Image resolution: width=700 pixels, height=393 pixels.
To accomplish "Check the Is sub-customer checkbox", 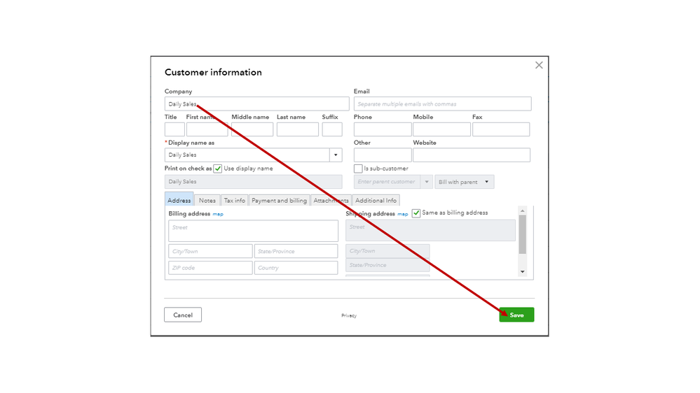I will tap(358, 169).
